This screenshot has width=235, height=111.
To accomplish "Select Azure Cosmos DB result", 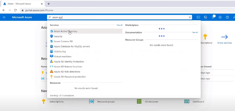I will [86, 41].
